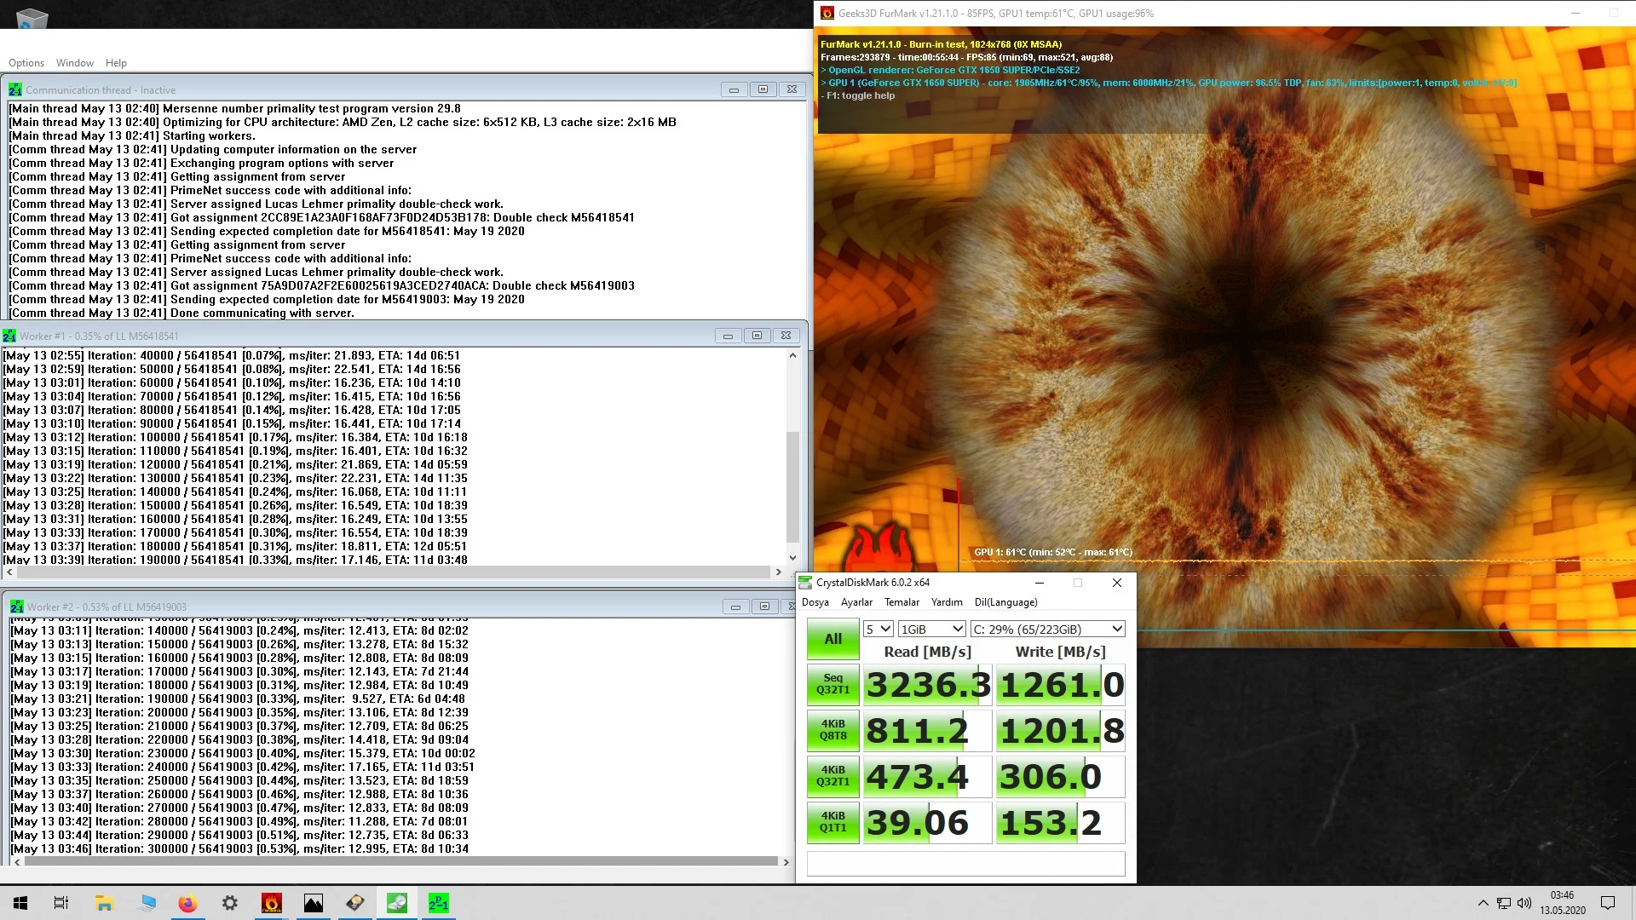Open the test size dropdown showing 1GiB
Viewport: 1636px width, 920px height.
[x=931, y=629]
